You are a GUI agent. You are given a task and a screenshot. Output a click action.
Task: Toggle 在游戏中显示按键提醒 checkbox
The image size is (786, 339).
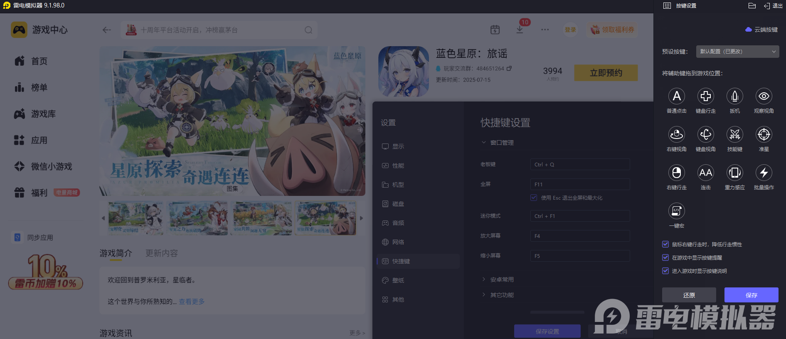click(665, 257)
